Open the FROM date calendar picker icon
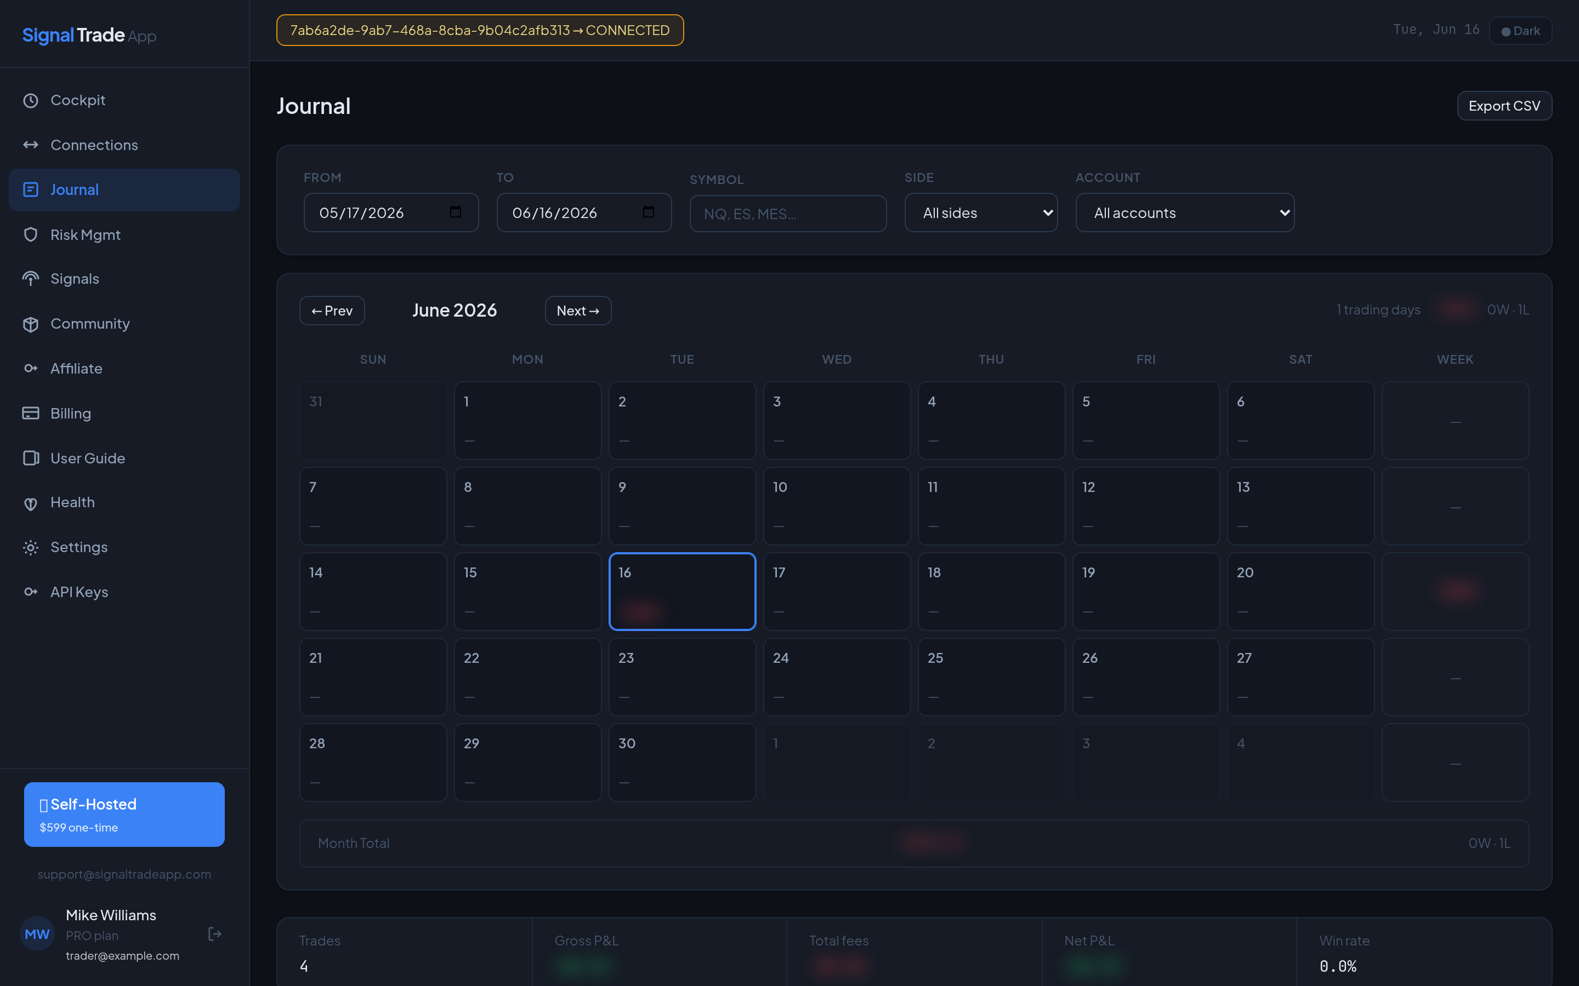 point(456,212)
